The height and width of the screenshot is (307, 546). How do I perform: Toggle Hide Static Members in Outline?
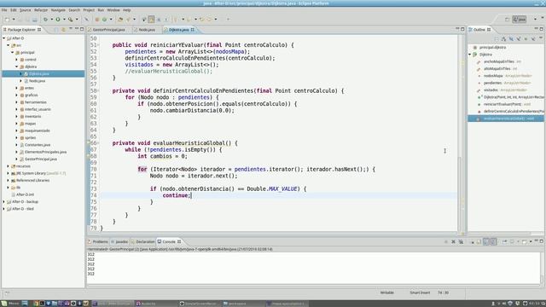click(519, 39)
